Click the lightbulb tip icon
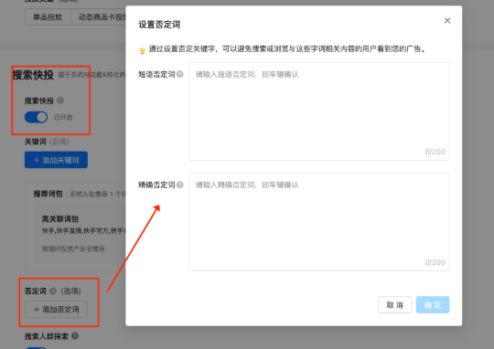This screenshot has width=494, height=349. pyautogui.click(x=143, y=50)
